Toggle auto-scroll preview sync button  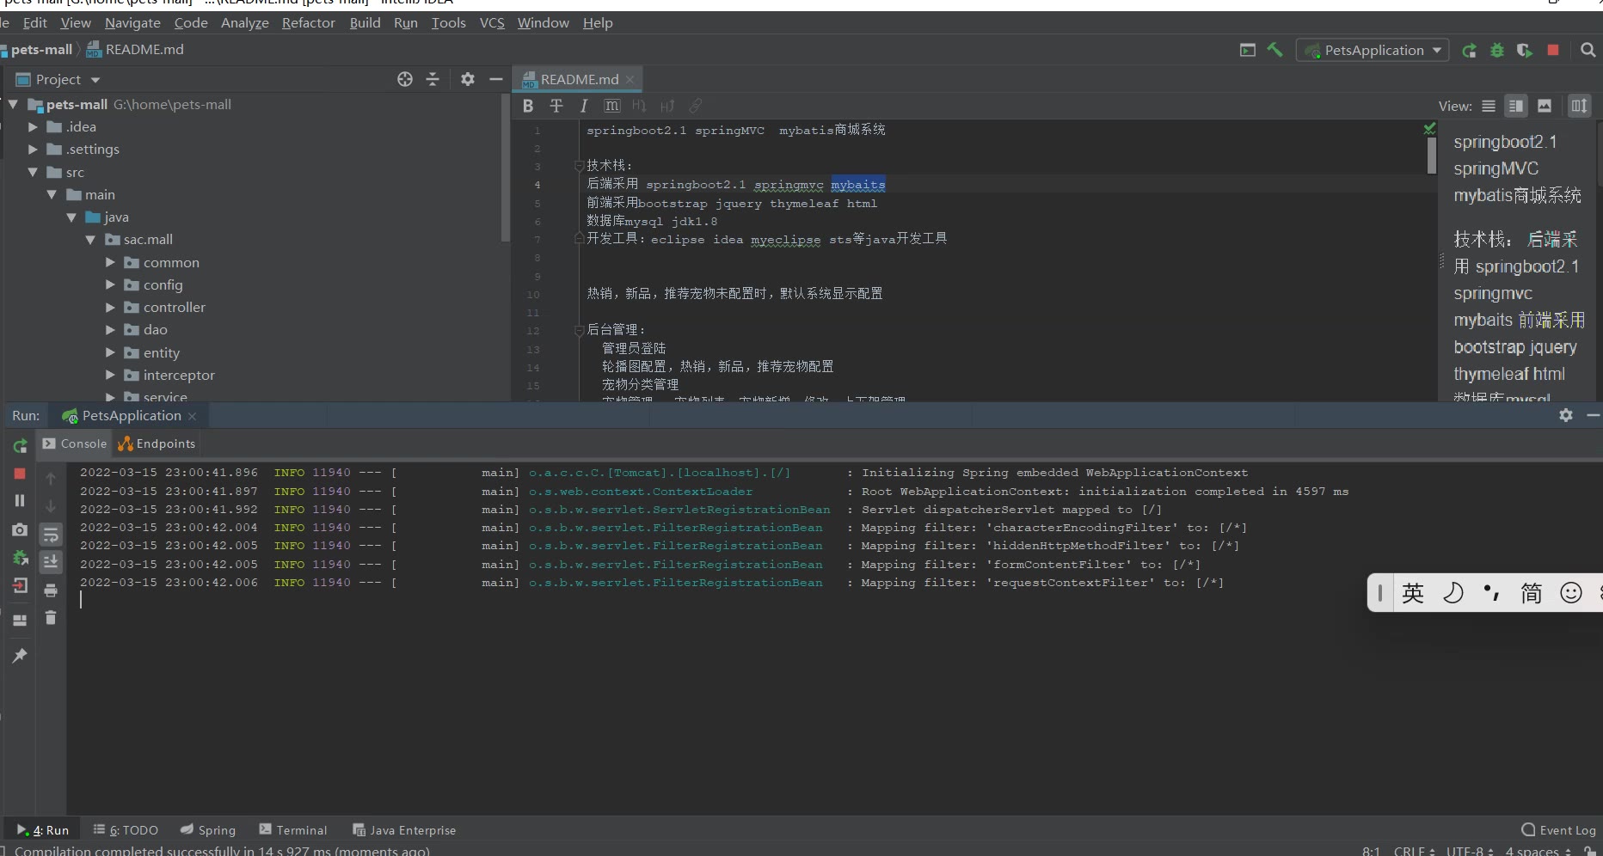click(1579, 106)
